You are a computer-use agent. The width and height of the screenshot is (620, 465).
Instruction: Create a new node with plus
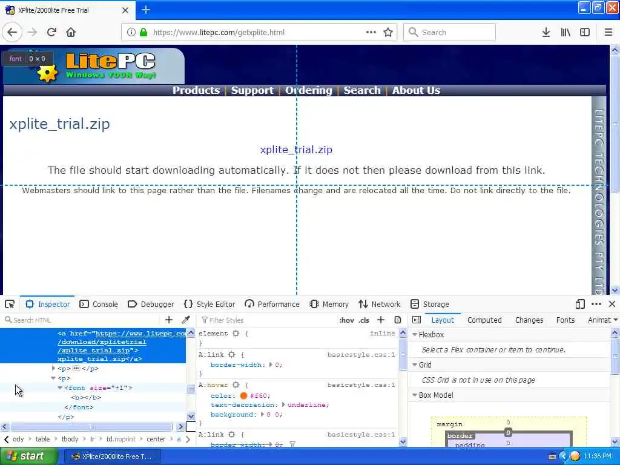(x=169, y=320)
